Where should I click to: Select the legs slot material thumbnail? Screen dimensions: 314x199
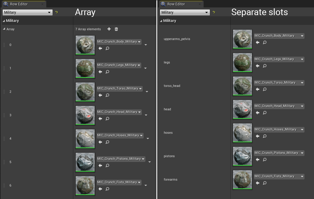242,63
